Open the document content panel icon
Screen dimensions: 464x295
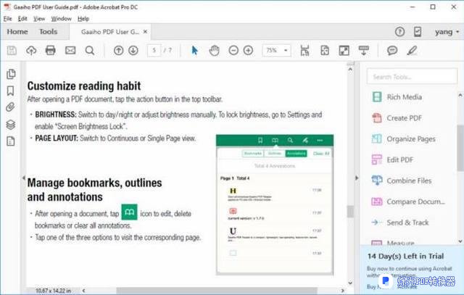click(11, 141)
